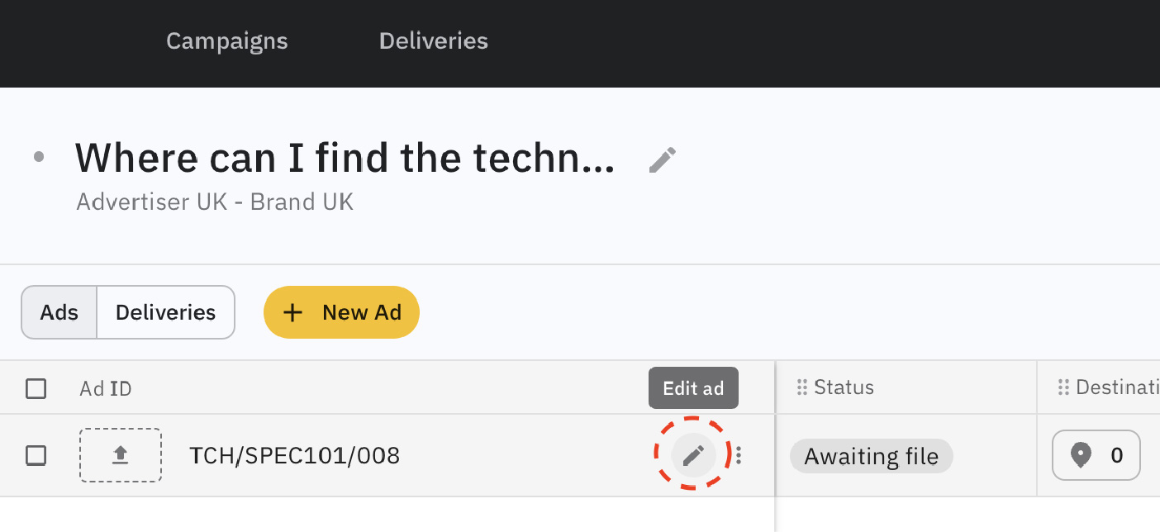Open the ad ID TCH/SPEC101/008
The image size is (1160, 532).
click(294, 455)
